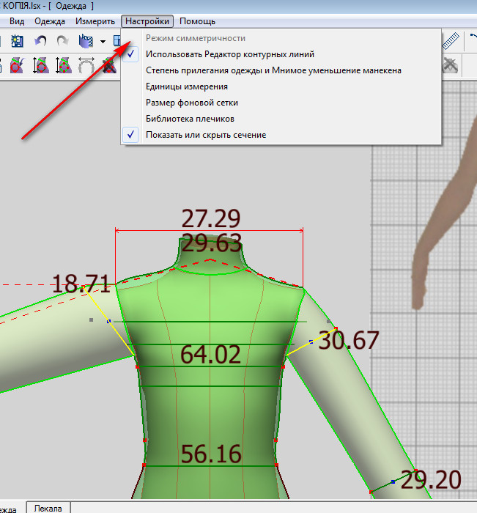Click the undo arrow icon

pyautogui.click(x=41, y=41)
